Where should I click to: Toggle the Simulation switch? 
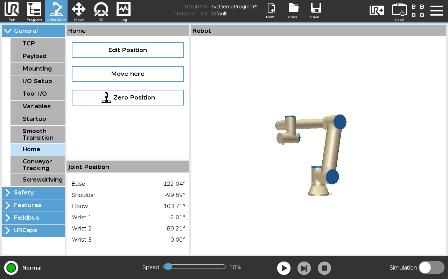[431, 267]
